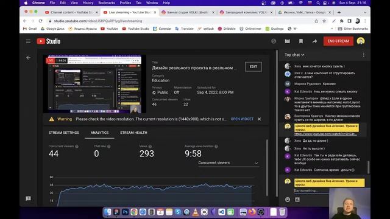Switch to the Stream Settings tab
The image size is (390, 219).
(63, 133)
